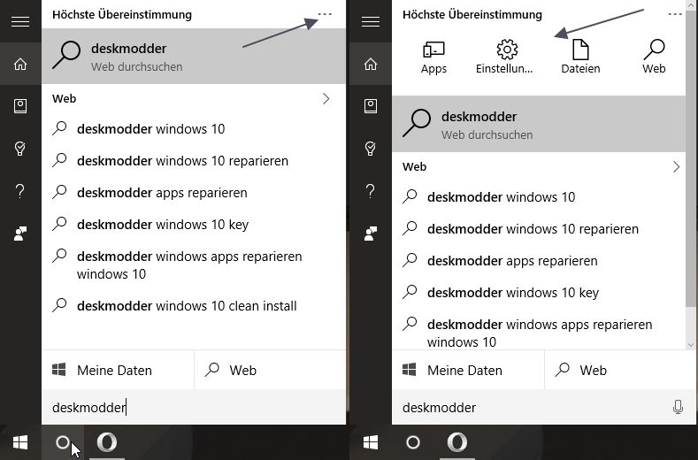Click Windows Start button on left taskbar

[x=20, y=442]
